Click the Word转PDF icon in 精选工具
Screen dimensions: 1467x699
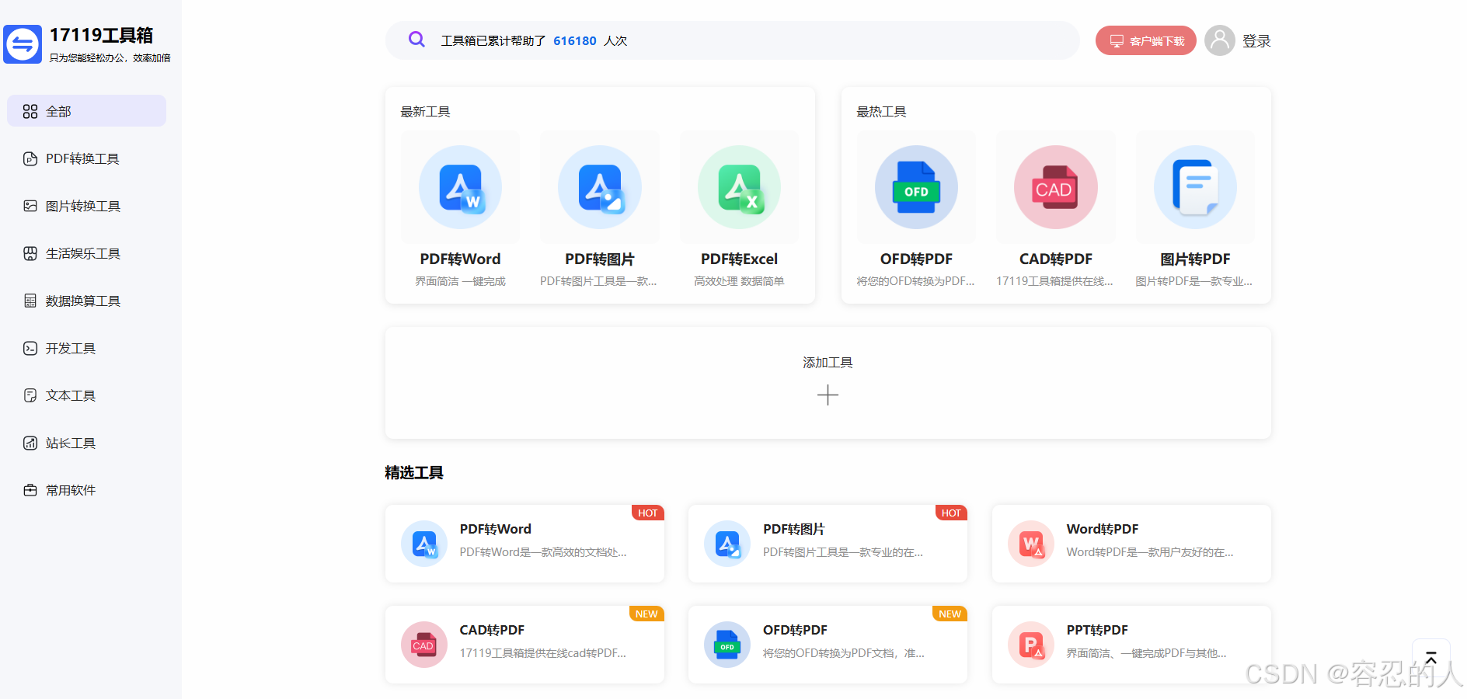pyautogui.click(x=1031, y=544)
